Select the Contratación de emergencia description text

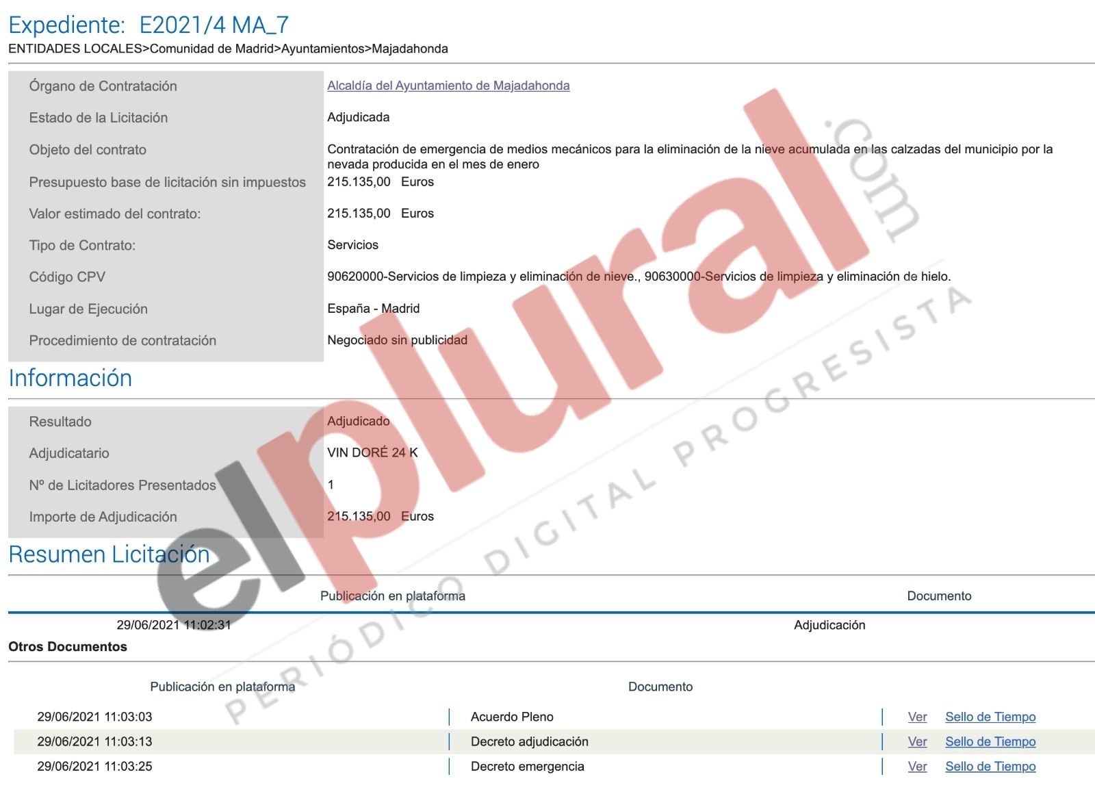690,156
